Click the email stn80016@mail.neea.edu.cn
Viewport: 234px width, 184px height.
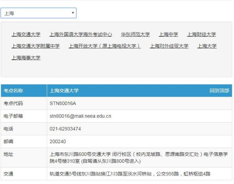click(80, 116)
